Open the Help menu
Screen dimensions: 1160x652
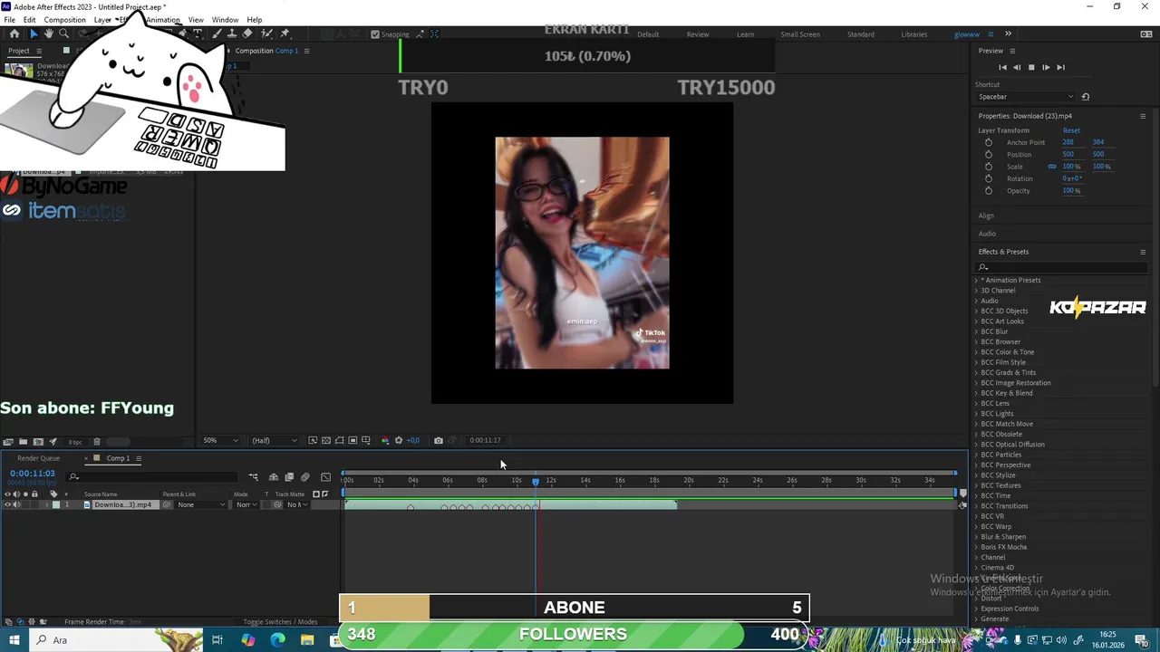[x=255, y=20]
